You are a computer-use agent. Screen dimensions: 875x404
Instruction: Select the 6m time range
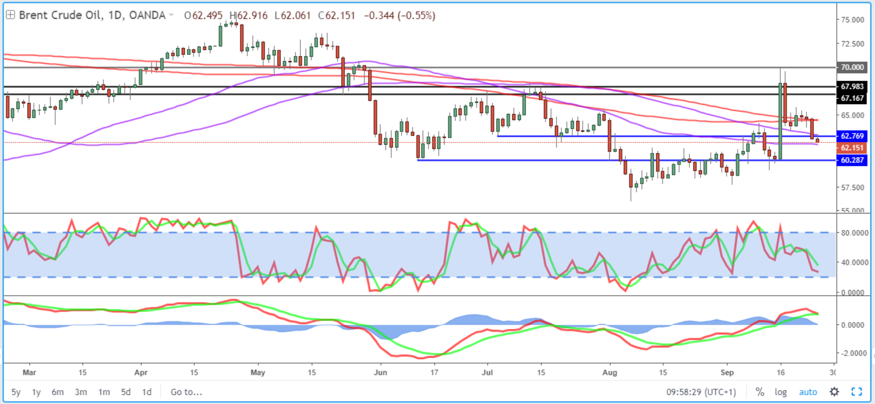click(57, 392)
